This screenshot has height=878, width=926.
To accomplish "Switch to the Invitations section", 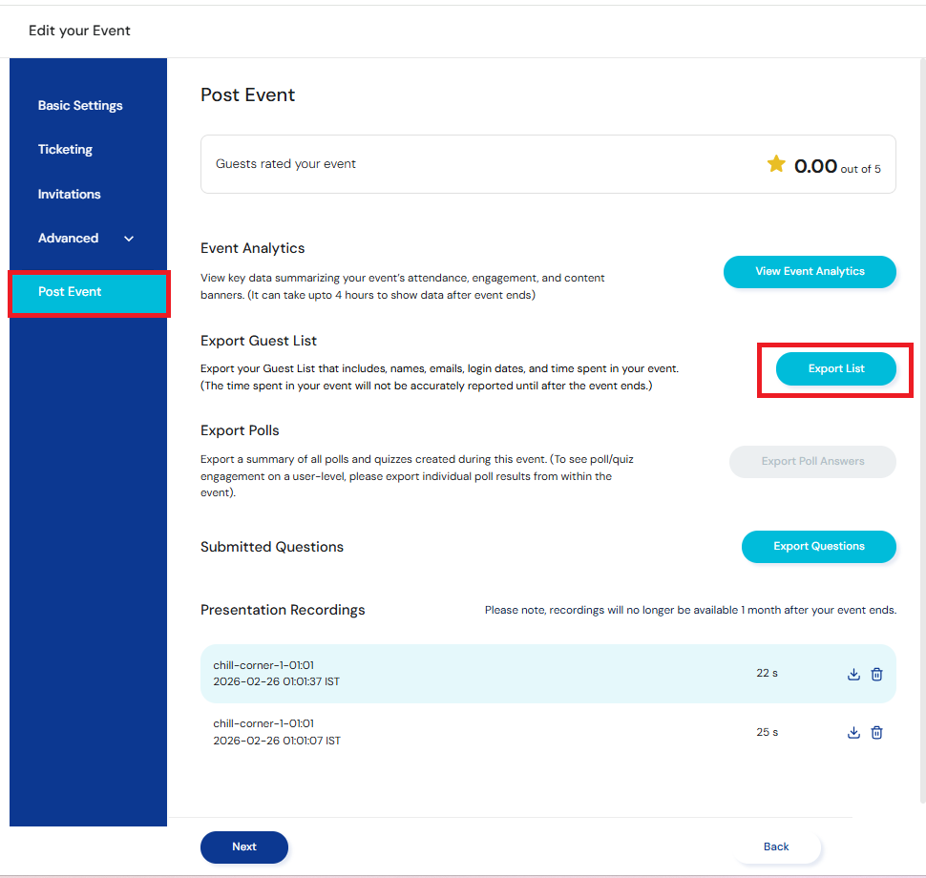I will pyautogui.click(x=69, y=195).
